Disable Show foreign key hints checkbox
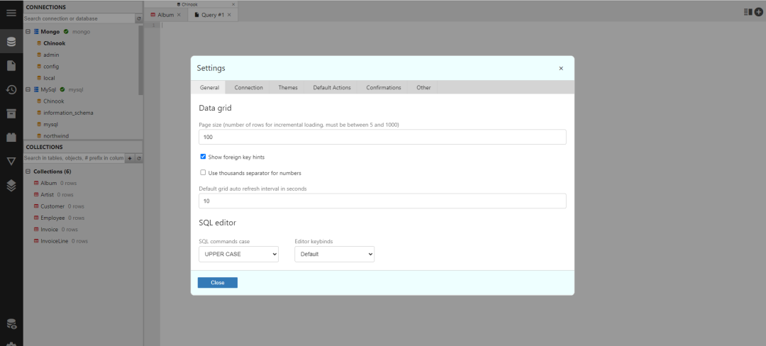 [203, 157]
